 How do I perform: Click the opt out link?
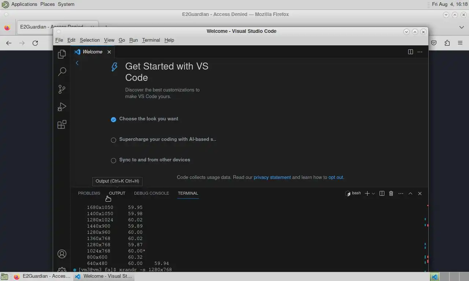pos(336,177)
